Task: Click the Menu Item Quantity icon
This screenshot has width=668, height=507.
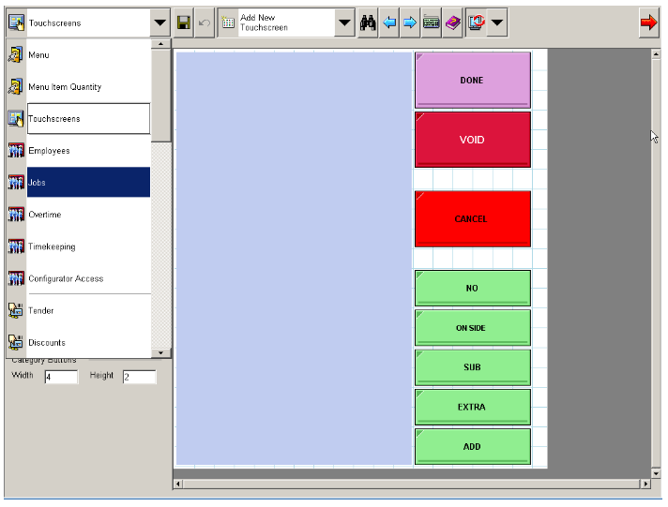Action: click(16, 87)
